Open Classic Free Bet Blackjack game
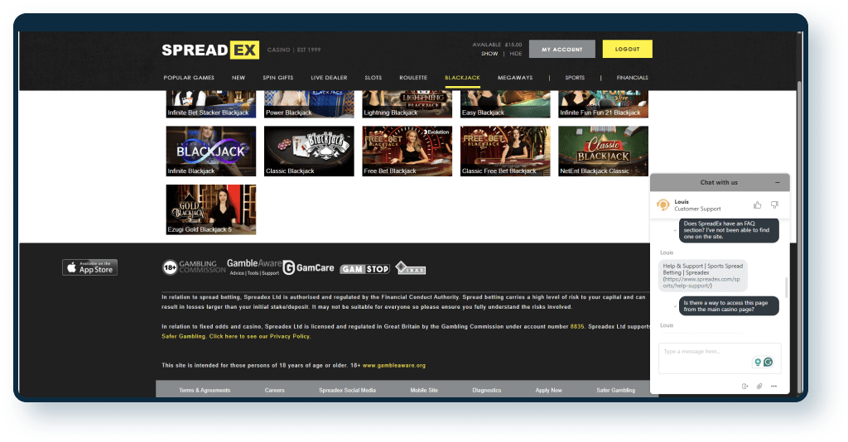 click(x=505, y=151)
